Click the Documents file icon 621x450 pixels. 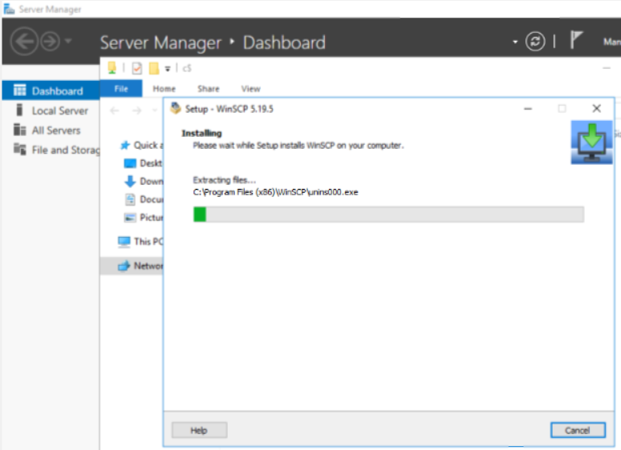(x=130, y=199)
